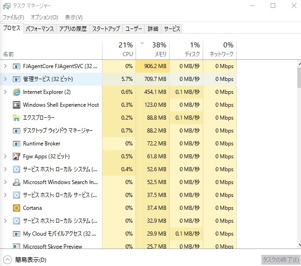Select the デスクトップ ウィンドウ マネージャー name

tap(57, 131)
